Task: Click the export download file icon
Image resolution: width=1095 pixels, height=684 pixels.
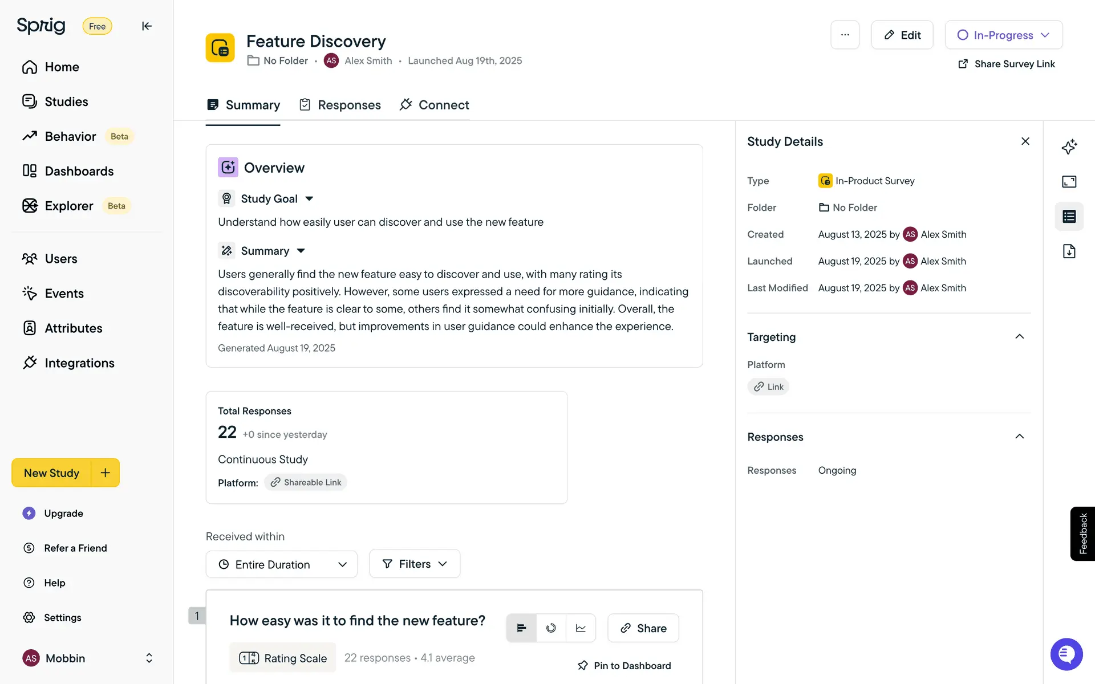Action: [1069, 251]
